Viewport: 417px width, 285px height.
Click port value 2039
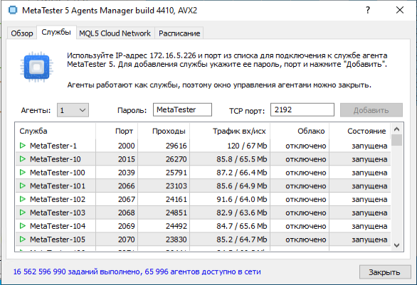127,173
